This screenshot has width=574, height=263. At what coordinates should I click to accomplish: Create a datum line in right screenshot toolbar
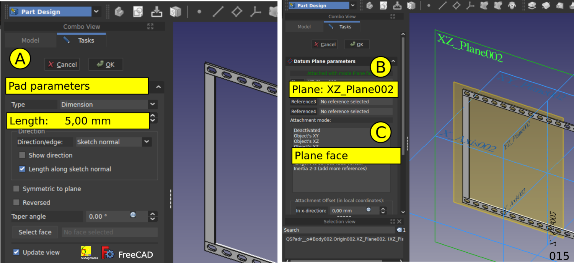(442, 5)
